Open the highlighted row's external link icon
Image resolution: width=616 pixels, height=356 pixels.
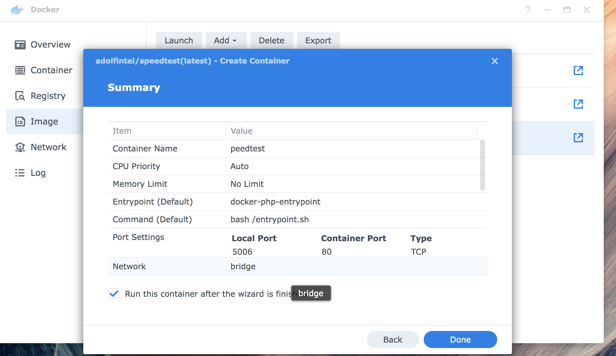578,138
